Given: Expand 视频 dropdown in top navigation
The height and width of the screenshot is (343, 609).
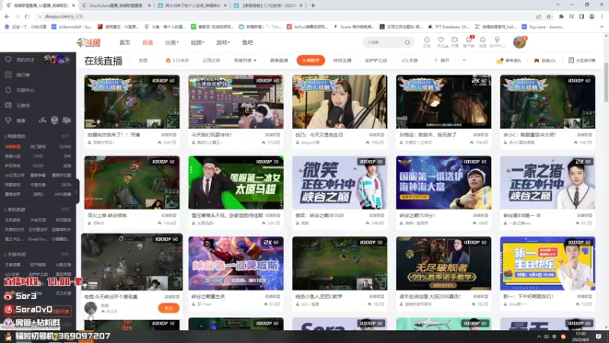Looking at the screenshot, I should point(197,43).
